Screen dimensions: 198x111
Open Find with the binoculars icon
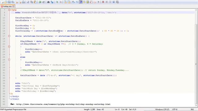[x=48, y=2]
